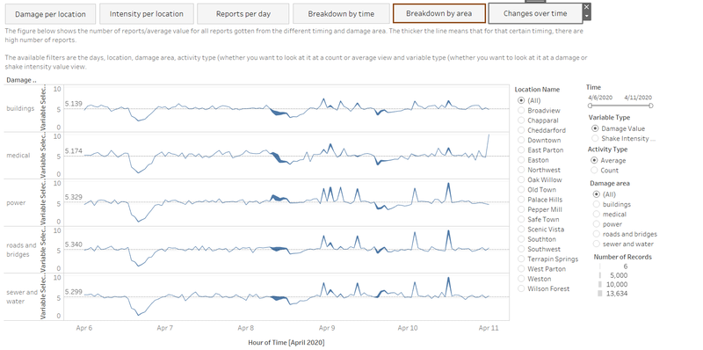Set Activity Type to Count
This screenshot has width=703, height=350.
(595, 171)
